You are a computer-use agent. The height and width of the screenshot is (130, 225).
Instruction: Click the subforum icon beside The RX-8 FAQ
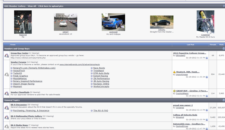coord(92,111)
